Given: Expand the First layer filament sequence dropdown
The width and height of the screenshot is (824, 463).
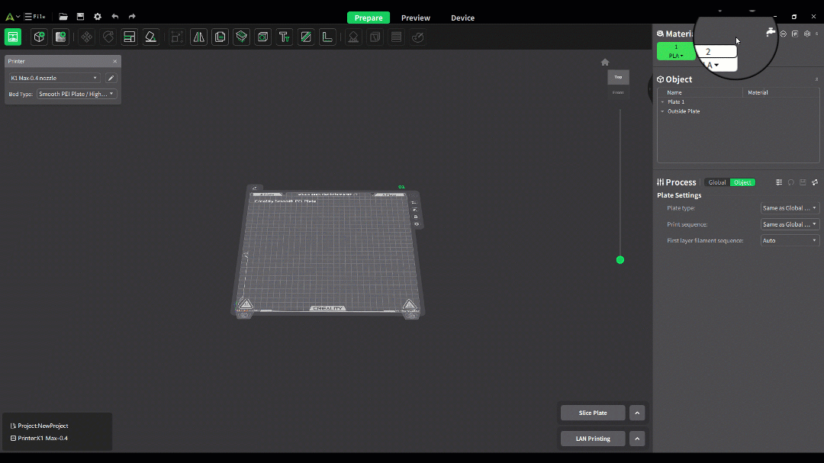Looking at the screenshot, I should 790,240.
